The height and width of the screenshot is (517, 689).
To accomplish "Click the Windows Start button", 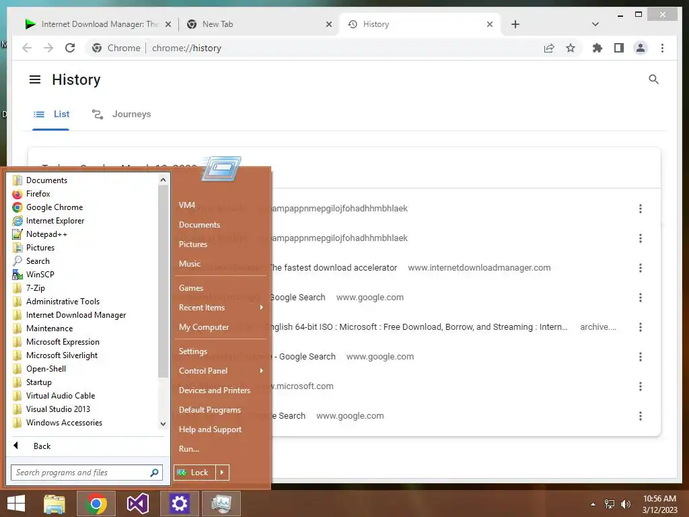I will click(16, 504).
